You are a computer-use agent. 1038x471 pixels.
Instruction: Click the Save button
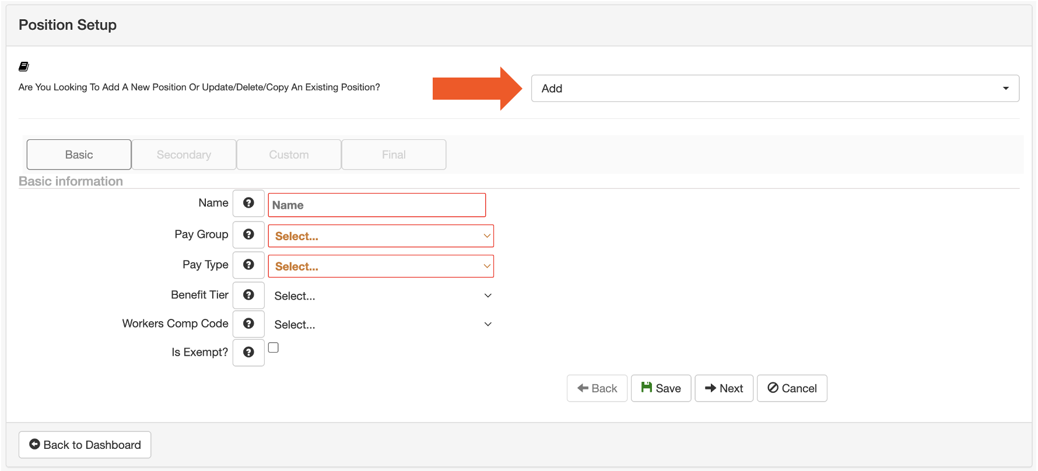(661, 388)
